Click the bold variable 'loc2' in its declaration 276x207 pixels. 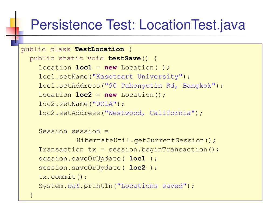[84, 95]
